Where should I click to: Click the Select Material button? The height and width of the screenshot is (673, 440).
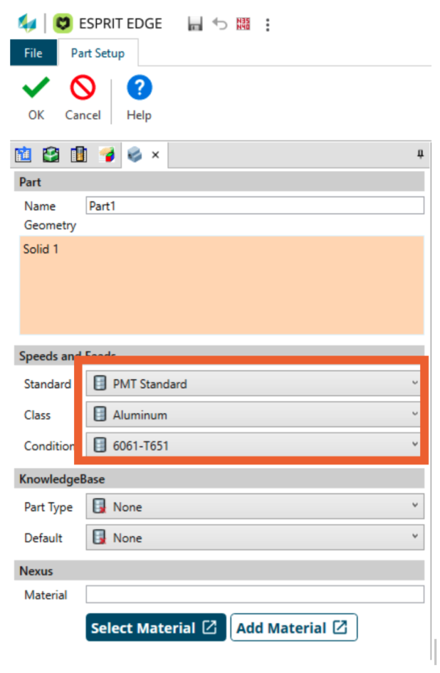click(x=155, y=628)
